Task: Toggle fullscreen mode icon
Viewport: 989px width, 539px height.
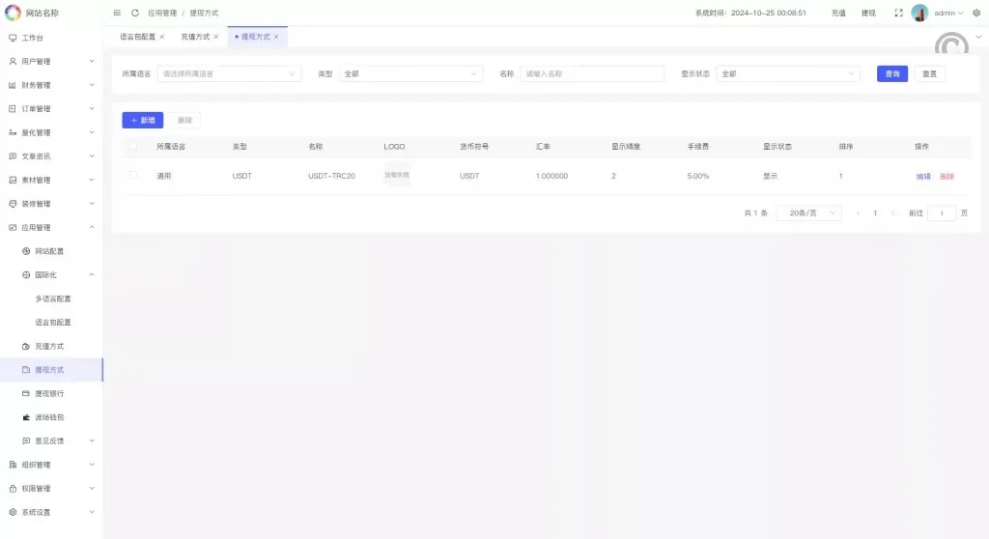Action: pos(899,13)
